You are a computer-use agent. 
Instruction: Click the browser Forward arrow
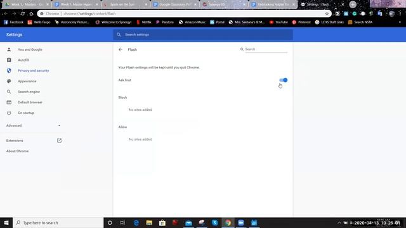(14, 14)
